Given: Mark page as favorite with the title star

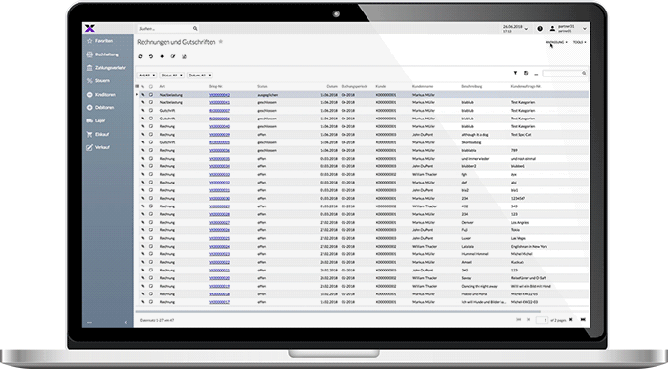Looking at the screenshot, I should click(x=221, y=42).
